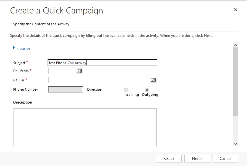Open the Call From lookup icon
Screen dimensions: 247x166
79,71
